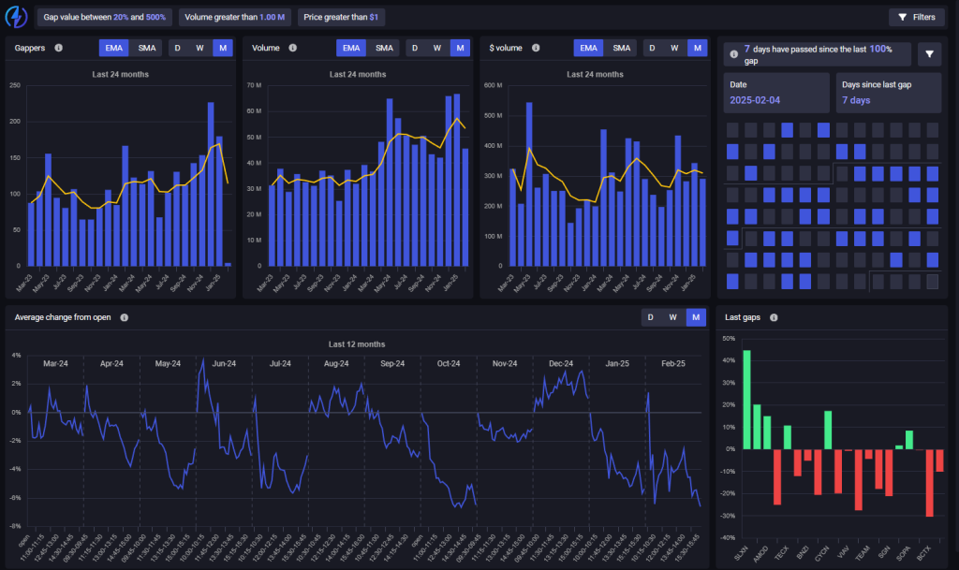959x570 pixels.
Task: Switch Gappers chart to weekly W
Action: point(200,48)
